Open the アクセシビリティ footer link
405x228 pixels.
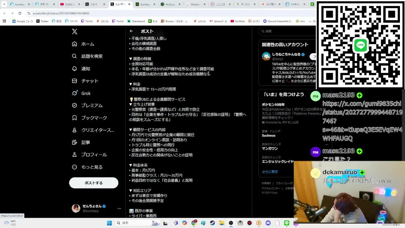click(271, 188)
